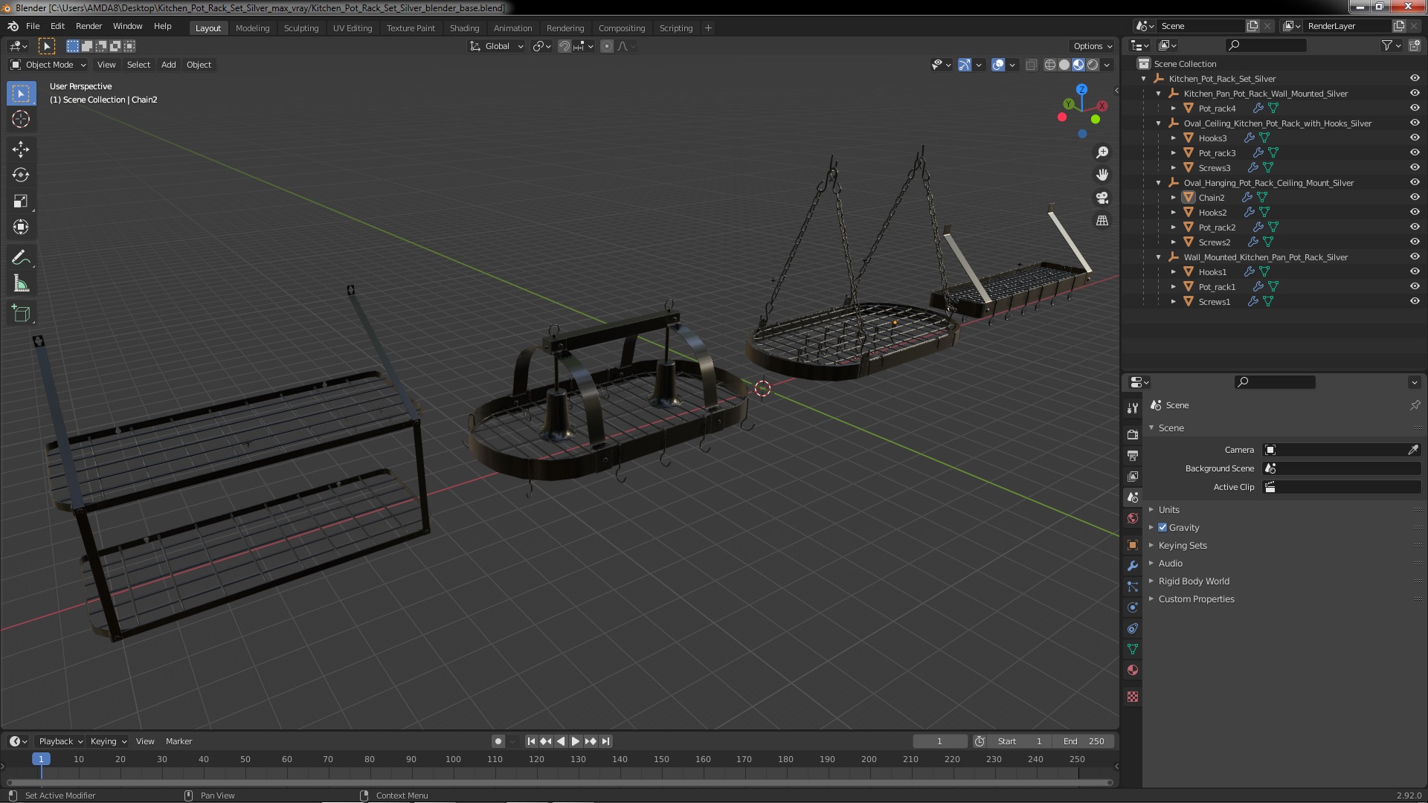
Task: Click the End frame field
Action: pos(1083,741)
